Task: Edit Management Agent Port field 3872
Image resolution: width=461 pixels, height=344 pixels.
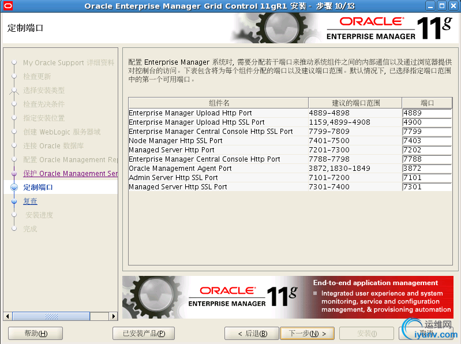Action: [x=427, y=169]
